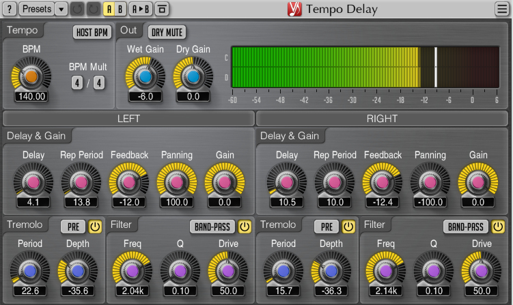Screen dimensions: 513x305
Task: Select the RIGHT channel header
Action: coord(382,118)
